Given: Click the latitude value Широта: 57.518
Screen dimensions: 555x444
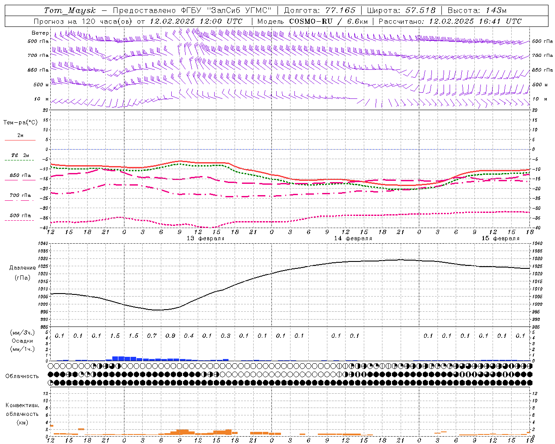Looking at the screenshot, I should click(401, 10).
